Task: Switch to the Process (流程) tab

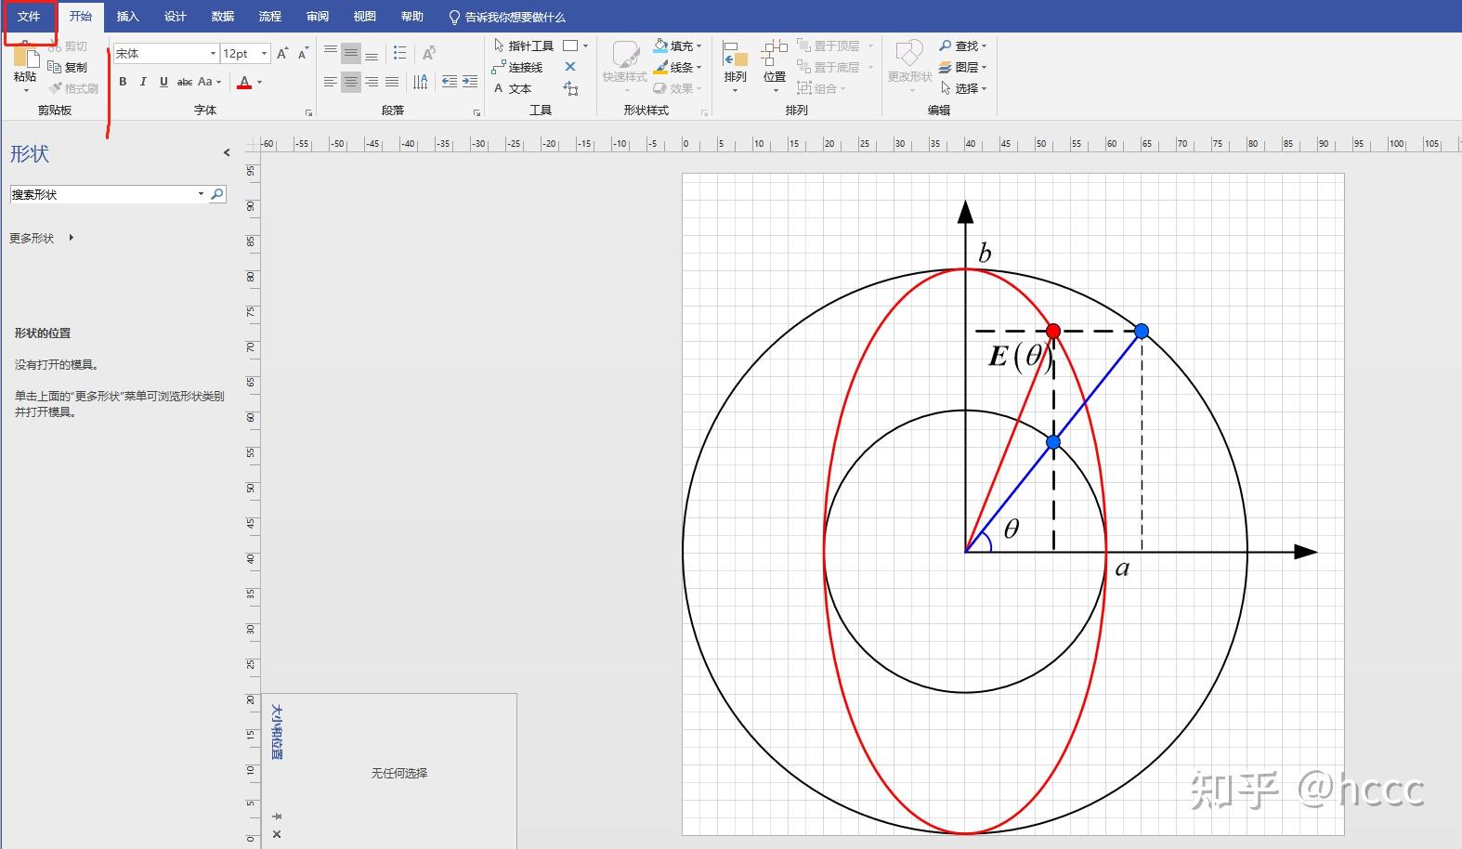Action: coord(269,17)
